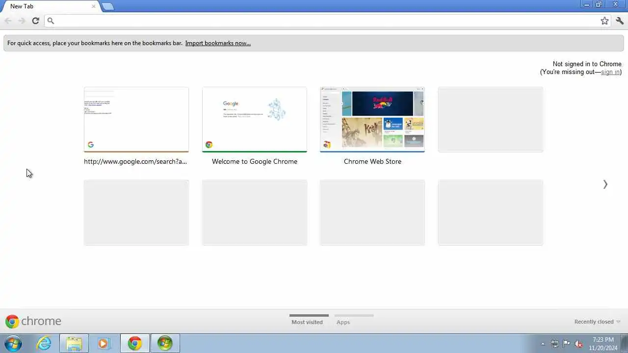The image size is (628, 353).
Task: Restore down the Chrome window
Action: click(599, 4)
